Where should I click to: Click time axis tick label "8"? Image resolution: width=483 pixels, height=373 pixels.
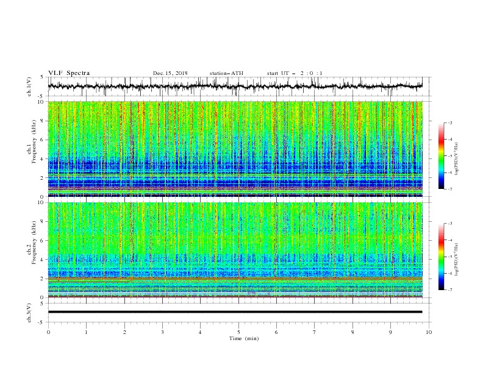[x=352, y=332]
